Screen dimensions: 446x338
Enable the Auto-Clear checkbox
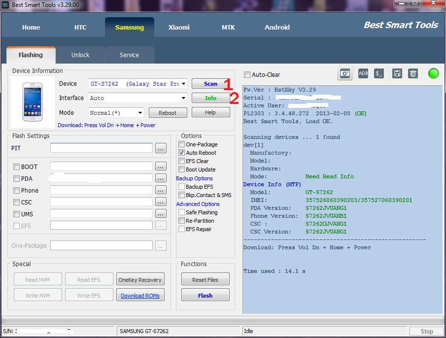click(247, 75)
